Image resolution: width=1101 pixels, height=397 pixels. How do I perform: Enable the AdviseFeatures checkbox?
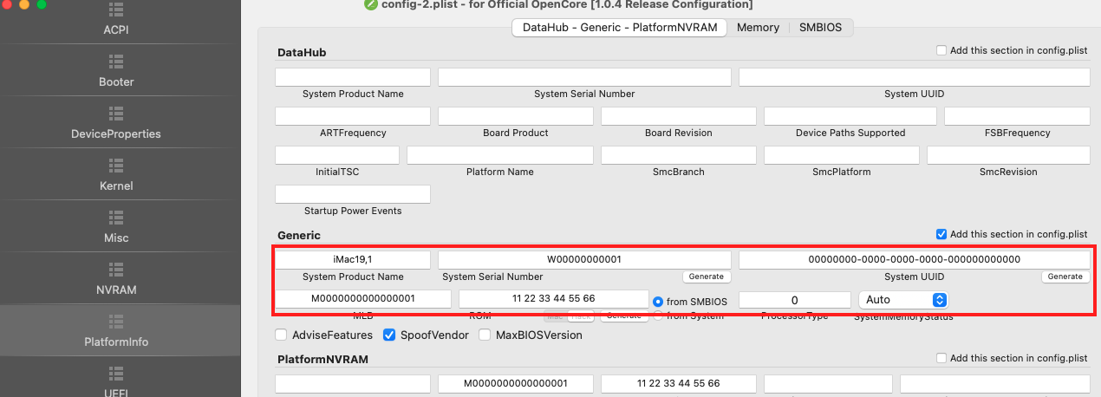point(281,335)
